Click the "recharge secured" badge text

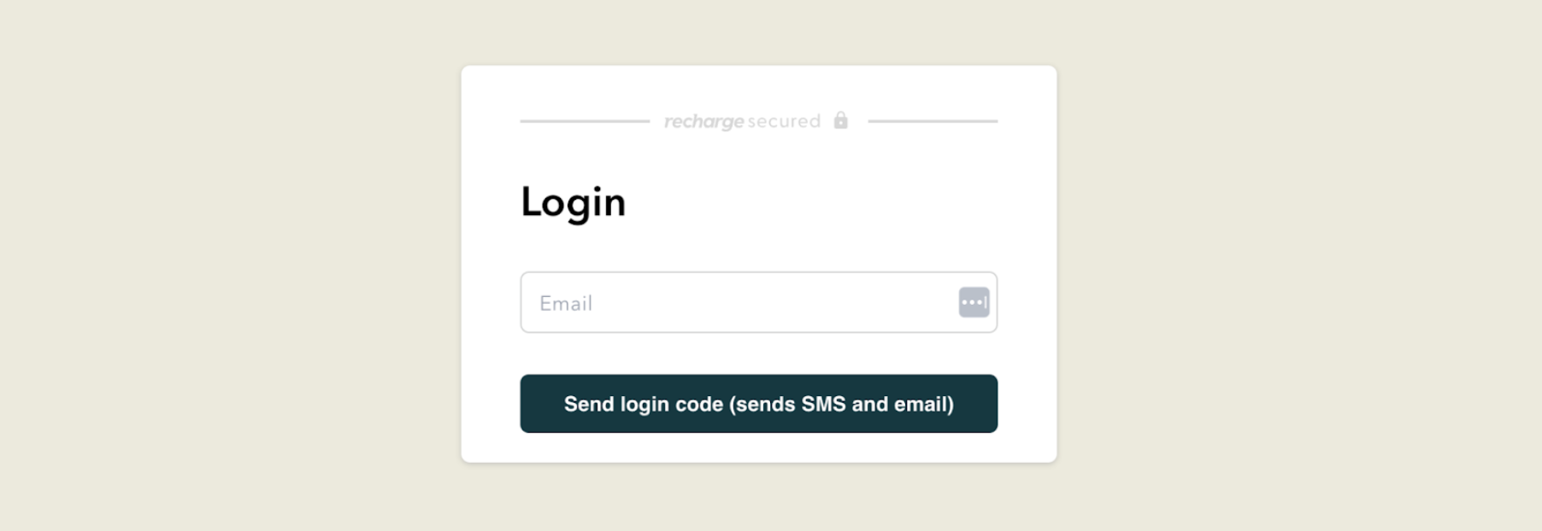[742, 121]
